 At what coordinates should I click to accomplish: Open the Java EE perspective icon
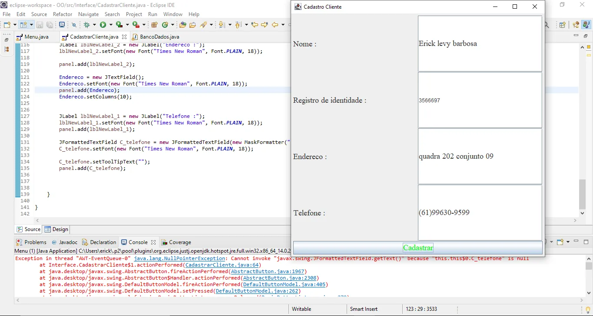coord(576,25)
